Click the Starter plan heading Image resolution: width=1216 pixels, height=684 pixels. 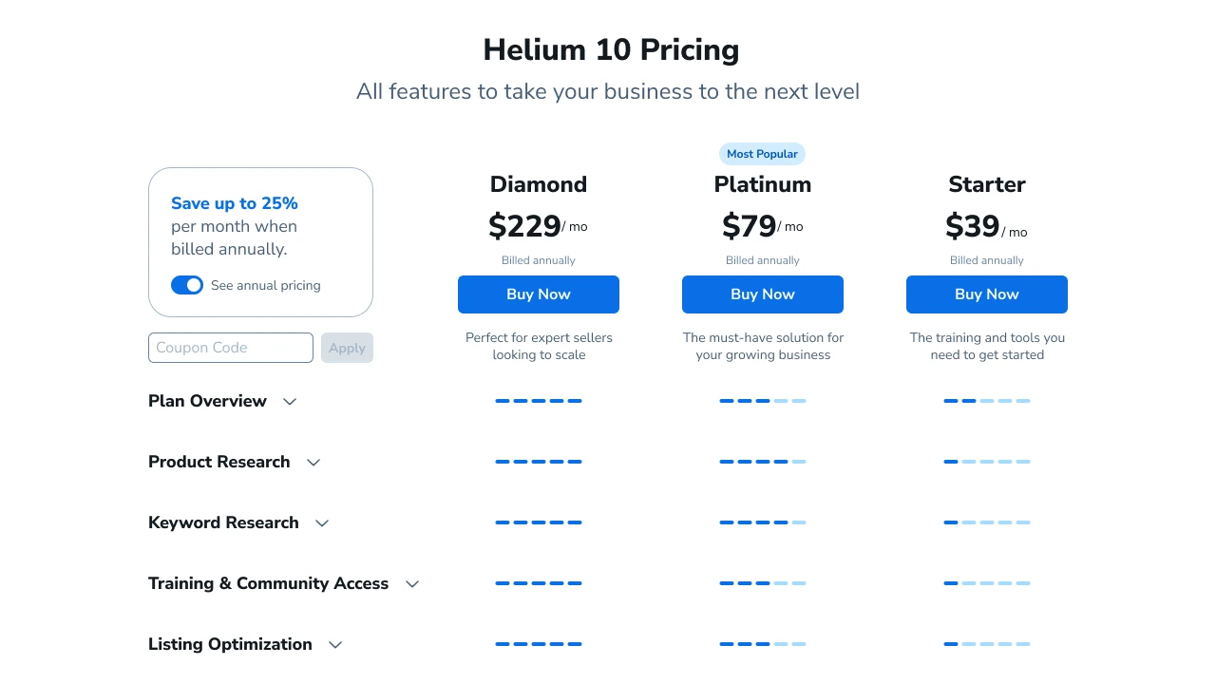coord(987,184)
